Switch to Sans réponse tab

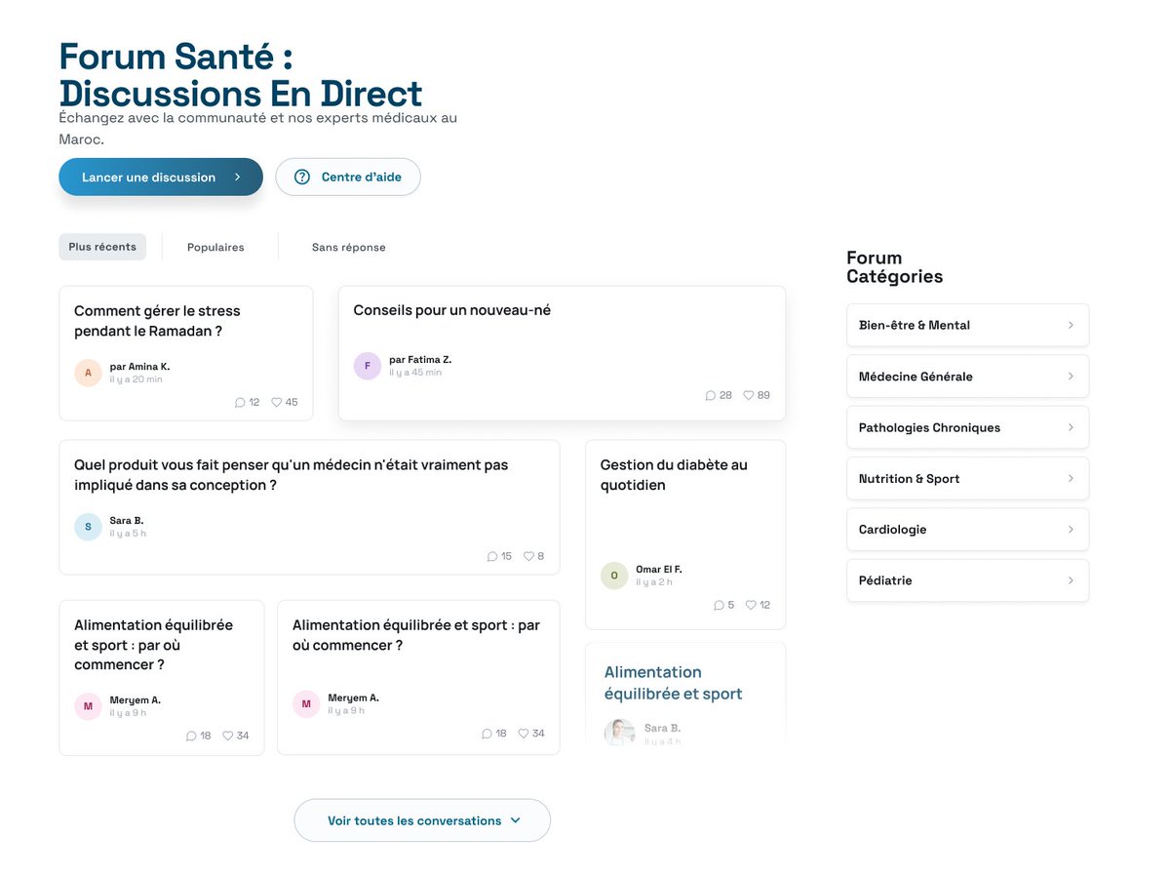(348, 248)
